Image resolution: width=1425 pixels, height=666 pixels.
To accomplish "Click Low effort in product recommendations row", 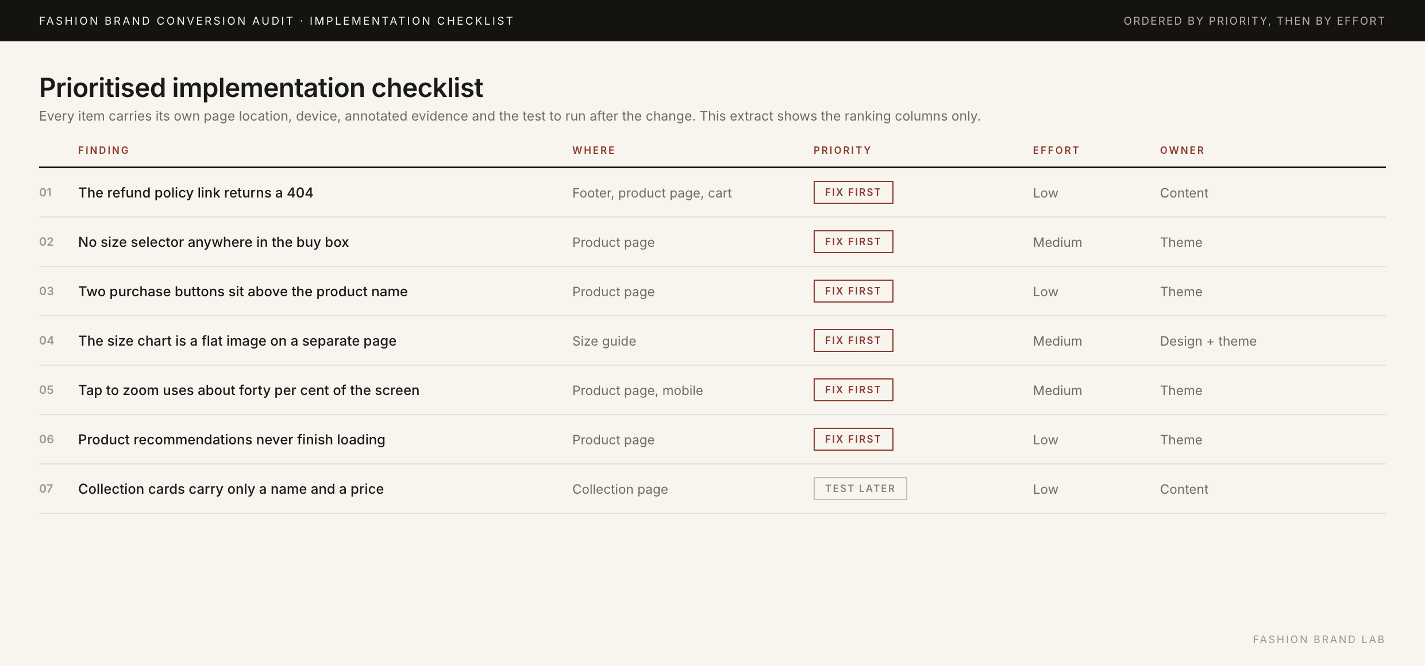I will pos(1045,440).
